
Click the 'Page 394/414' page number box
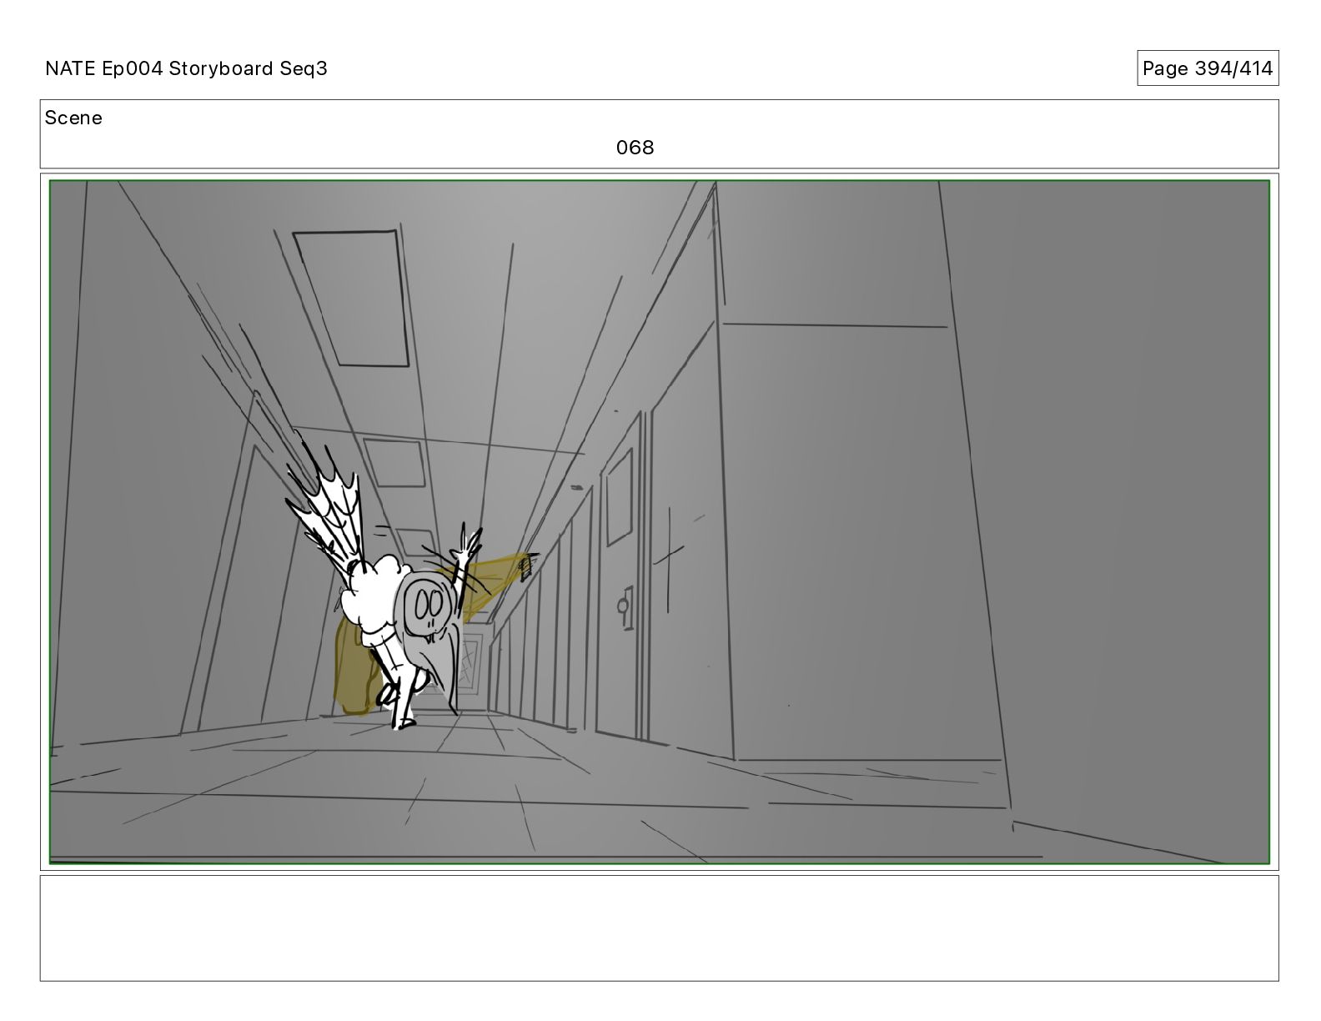point(1208,68)
